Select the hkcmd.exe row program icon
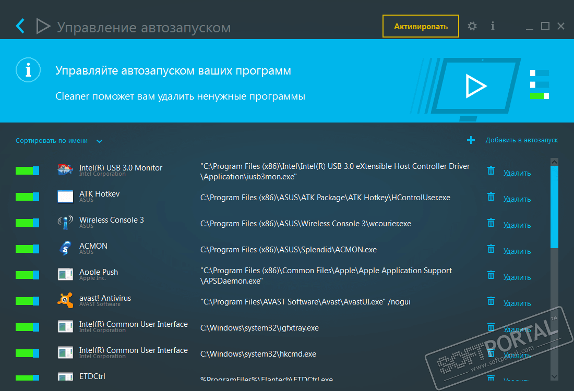The height and width of the screenshot is (391, 574). click(65, 352)
